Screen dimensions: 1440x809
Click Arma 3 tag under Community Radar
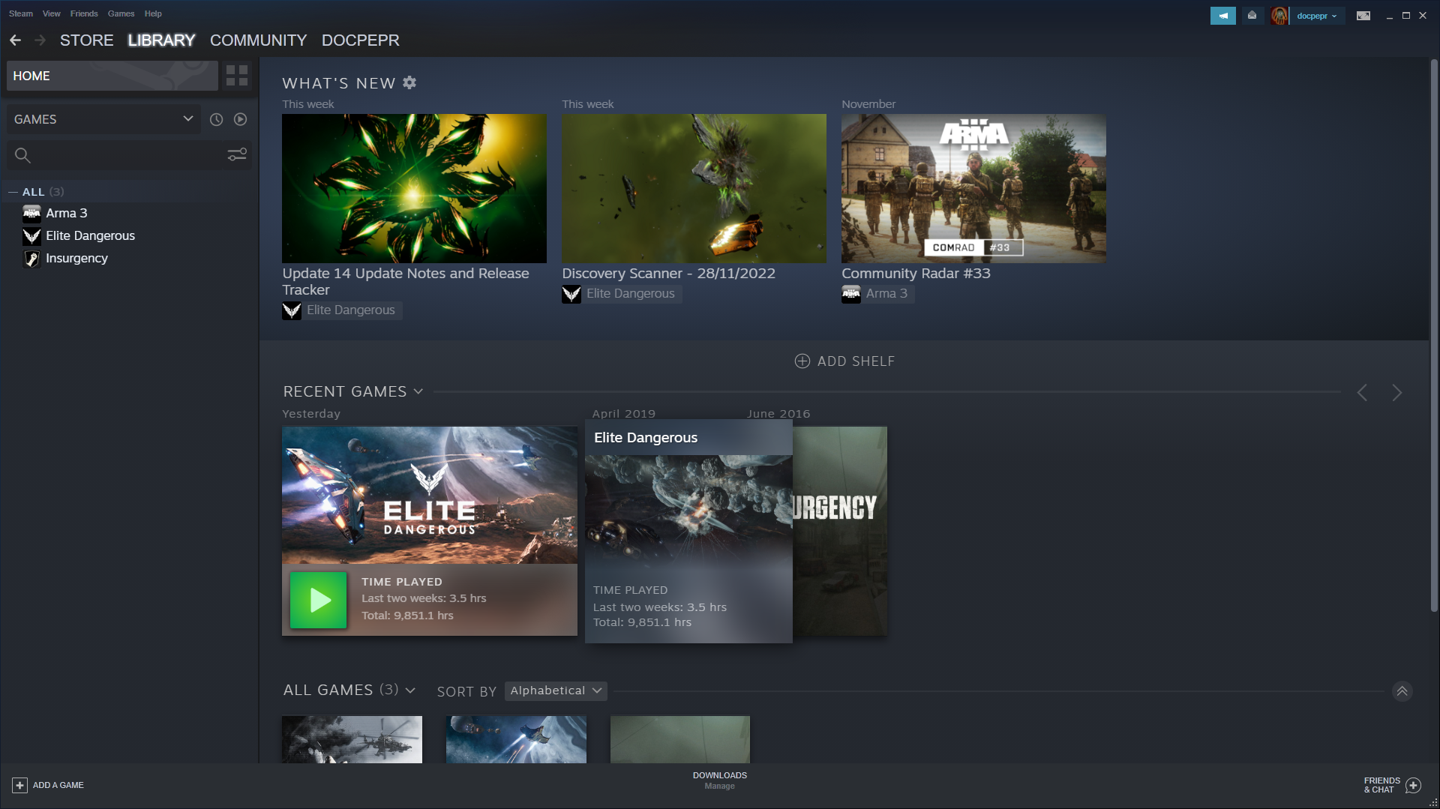pyautogui.click(x=877, y=294)
